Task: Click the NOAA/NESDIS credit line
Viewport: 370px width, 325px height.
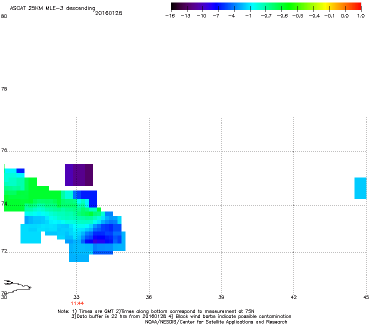Action: pos(216,322)
